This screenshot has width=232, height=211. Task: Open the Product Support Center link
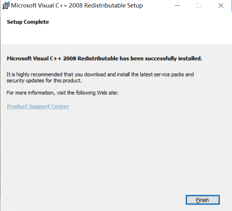pyautogui.click(x=38, y=106)
